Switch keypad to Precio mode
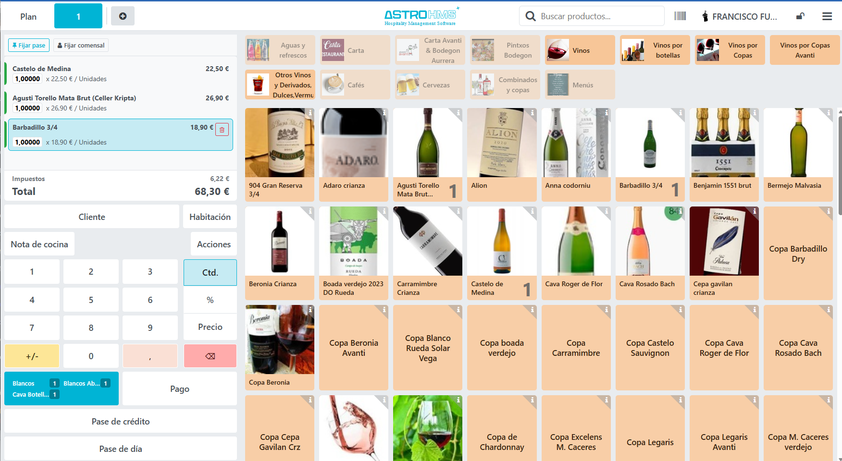Viewport: 842px width, 461px height. (x=210, y=327)
